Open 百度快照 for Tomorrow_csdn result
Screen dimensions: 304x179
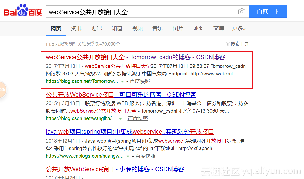point(140,81)
